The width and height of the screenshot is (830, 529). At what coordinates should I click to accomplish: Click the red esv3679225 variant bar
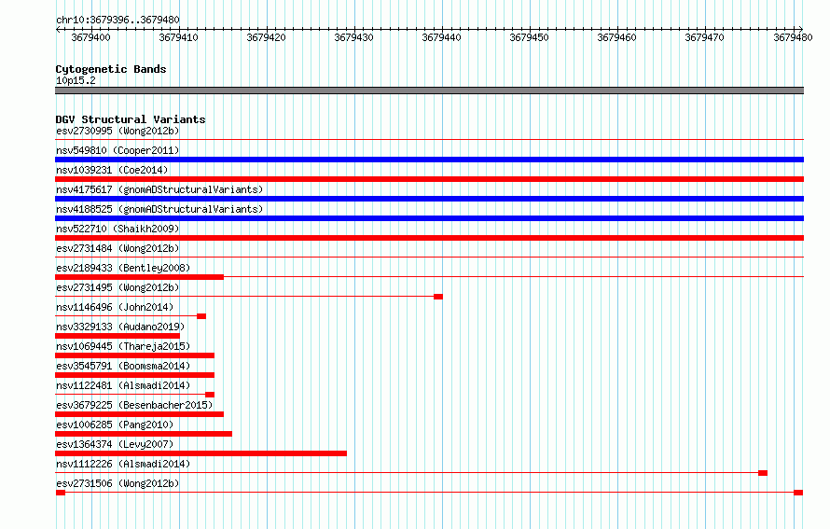click(139, 414)
